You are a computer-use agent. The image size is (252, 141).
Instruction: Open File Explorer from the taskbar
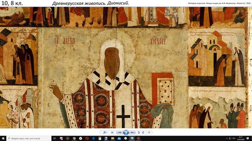tap(113, 138)
